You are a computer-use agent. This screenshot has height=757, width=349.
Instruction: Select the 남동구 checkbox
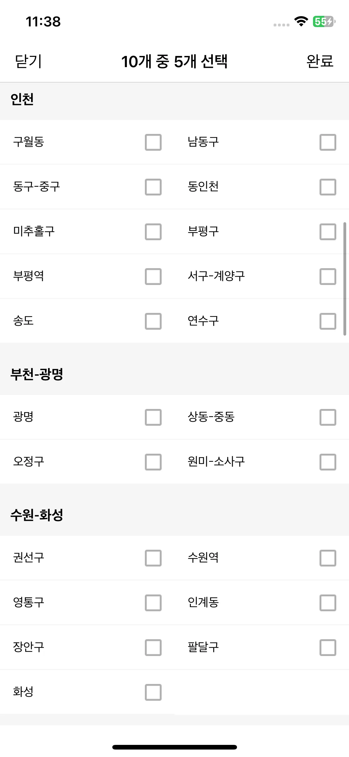328,142
